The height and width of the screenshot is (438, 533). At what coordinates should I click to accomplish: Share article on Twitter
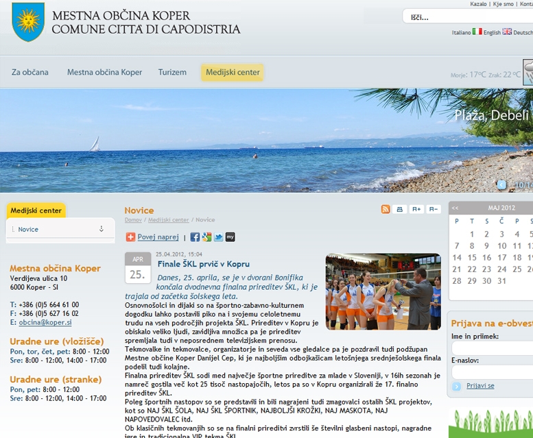click(219, 237)
